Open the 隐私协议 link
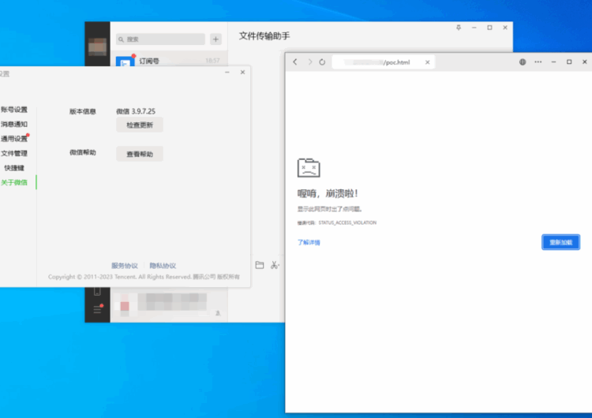The height and width of the screenshot is (418, 592). [x=163, y=266]
